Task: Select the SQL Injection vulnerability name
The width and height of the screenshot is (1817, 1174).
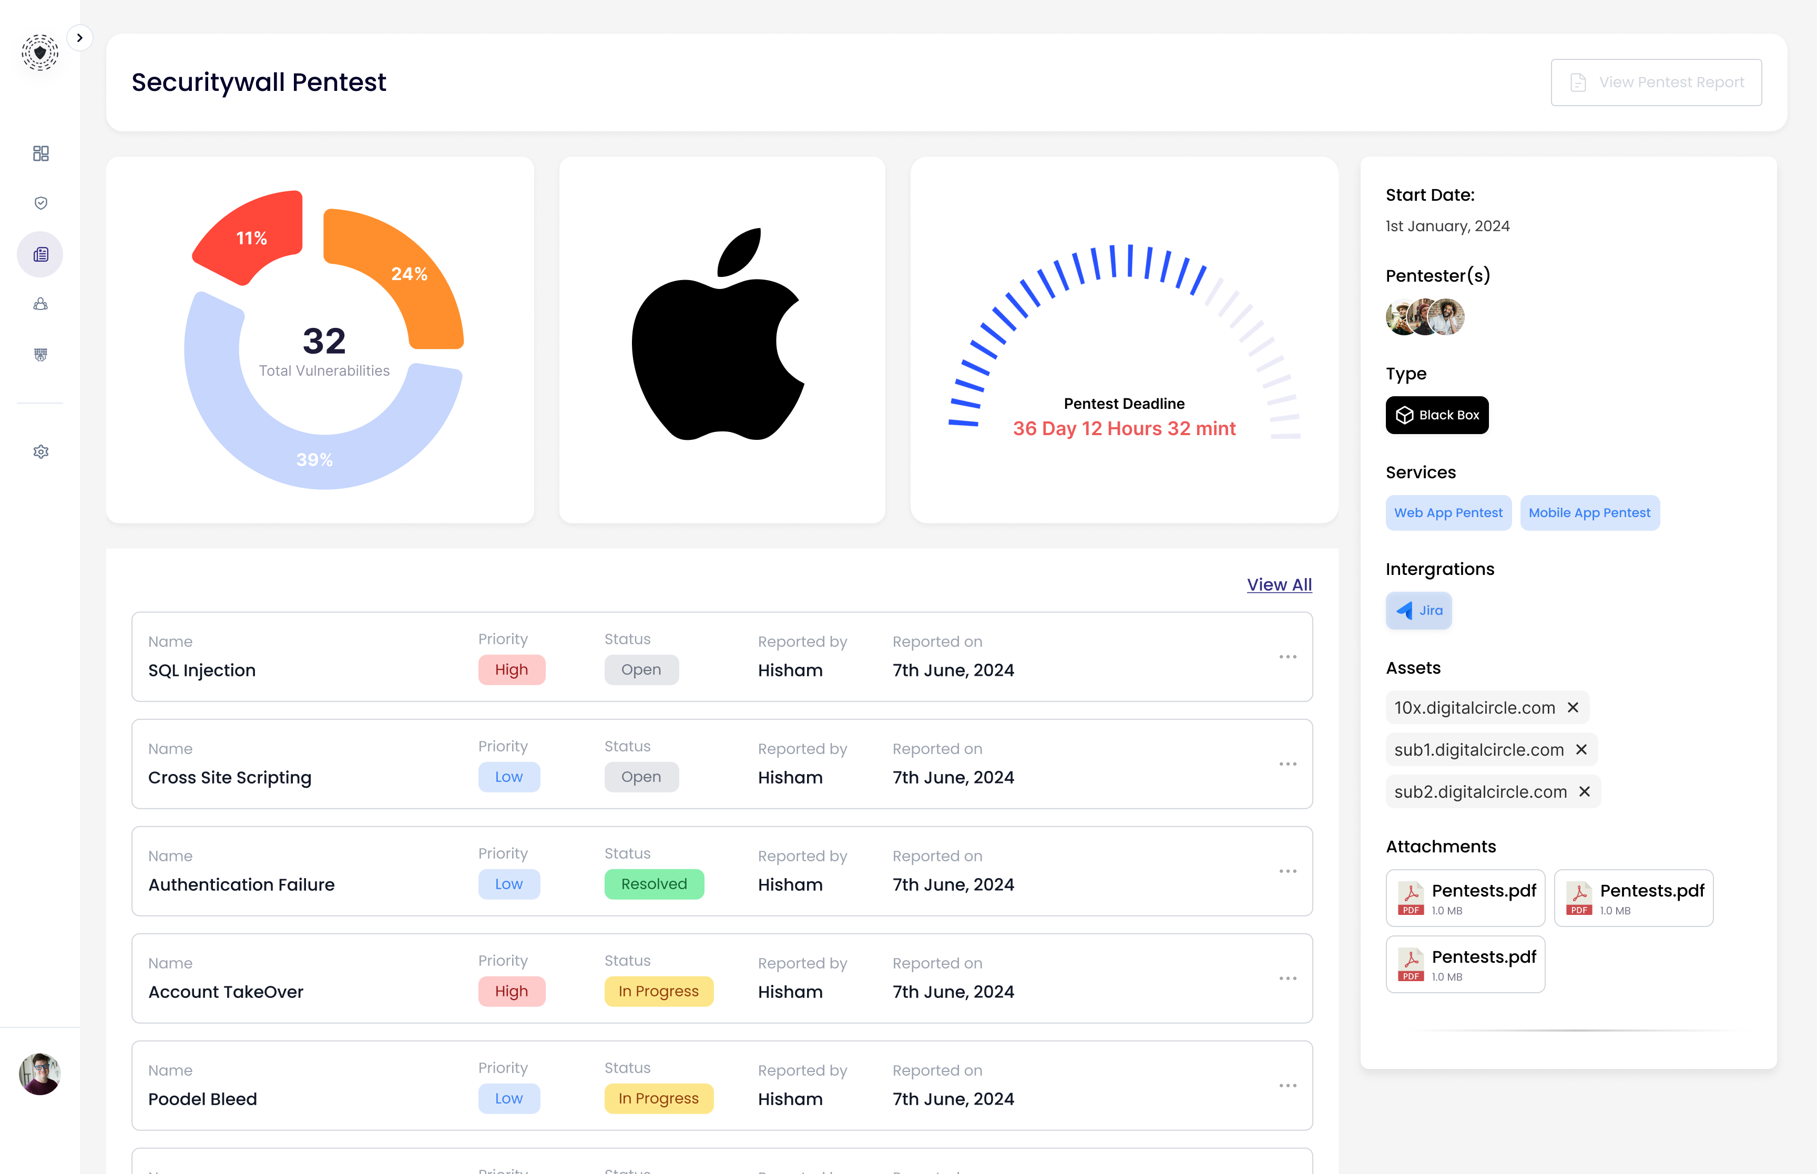Action: pyautogui.click(x=201, y=670)
